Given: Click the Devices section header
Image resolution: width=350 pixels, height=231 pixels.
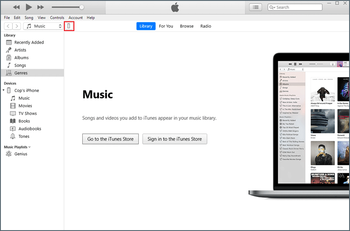Looking at the screenshot, I should point(10,83).
